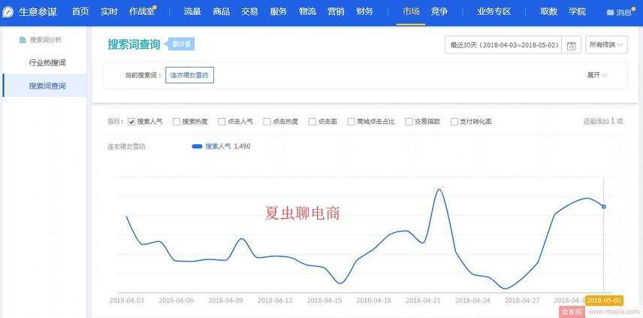Screen dimensions: 643x318
Task: Enable the 支付转化率 checkbox
Action: click(x=454, y=121)
